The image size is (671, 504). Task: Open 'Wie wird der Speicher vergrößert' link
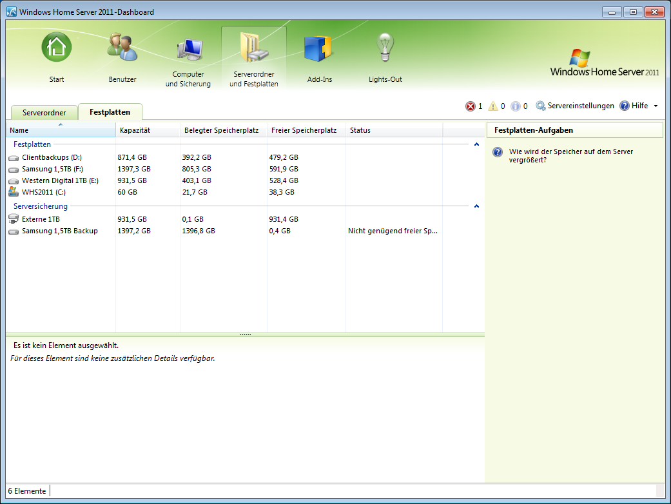click(x=571, y=156)
